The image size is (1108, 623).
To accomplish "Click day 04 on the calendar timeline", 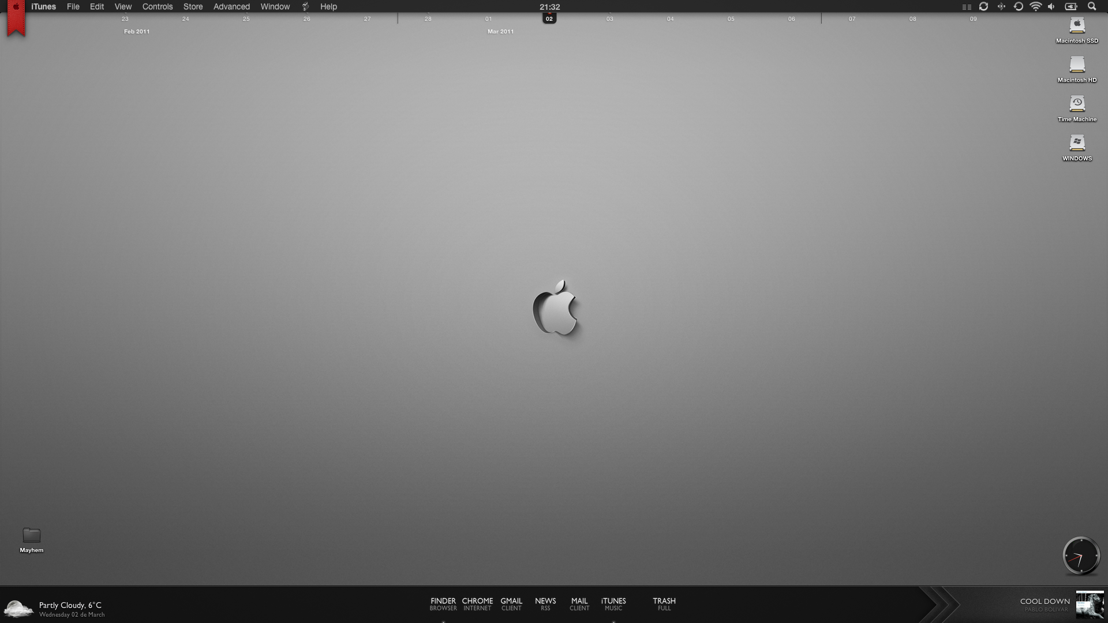I will point(670,19).
